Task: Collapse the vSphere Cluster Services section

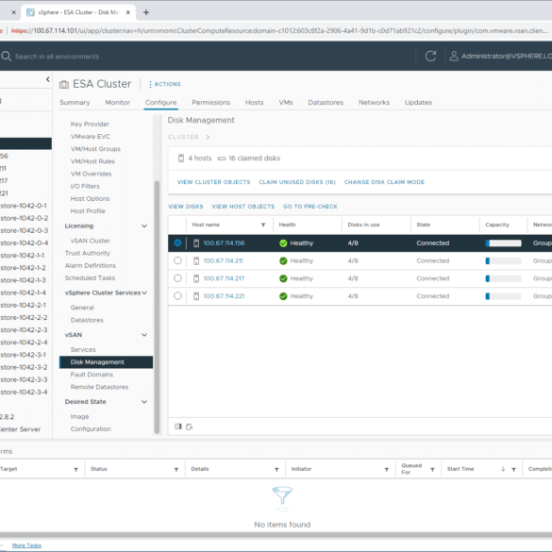Action: point(144,293)
